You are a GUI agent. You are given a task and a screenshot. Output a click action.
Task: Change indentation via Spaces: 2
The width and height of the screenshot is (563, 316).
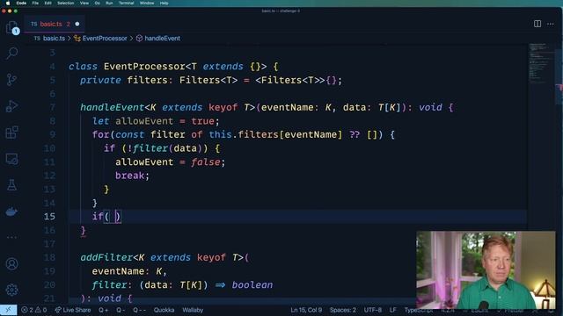click(343, 310)
